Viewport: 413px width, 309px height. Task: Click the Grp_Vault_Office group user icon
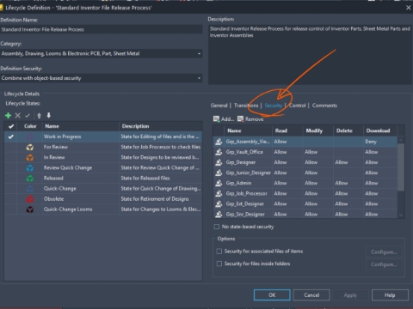click(219, 152)
